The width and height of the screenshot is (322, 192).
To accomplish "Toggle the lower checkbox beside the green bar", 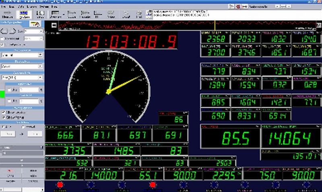I will (x=9, y=101).
